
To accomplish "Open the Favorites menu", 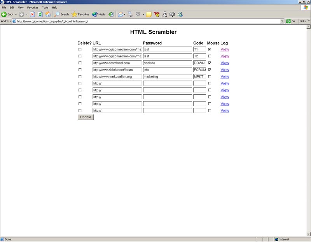I will pyautogui.click(x=33, y=7).
